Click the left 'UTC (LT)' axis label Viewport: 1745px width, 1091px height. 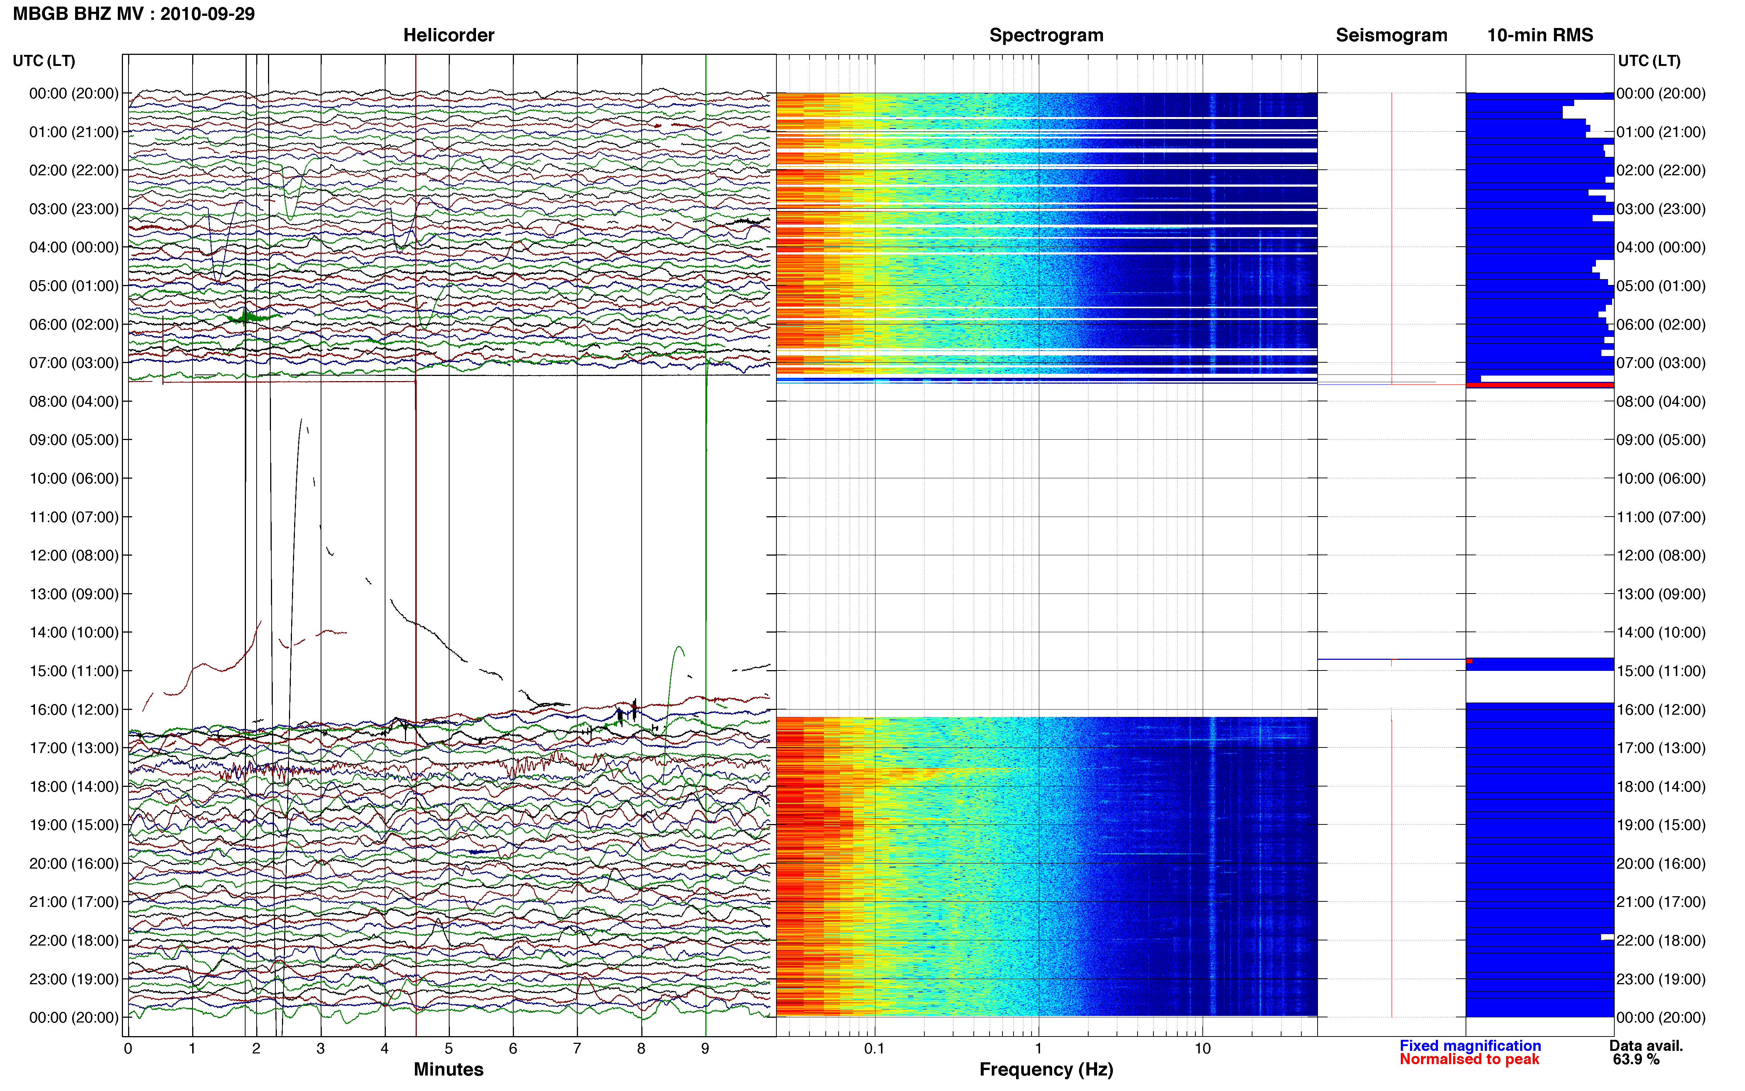coord(44,61)
